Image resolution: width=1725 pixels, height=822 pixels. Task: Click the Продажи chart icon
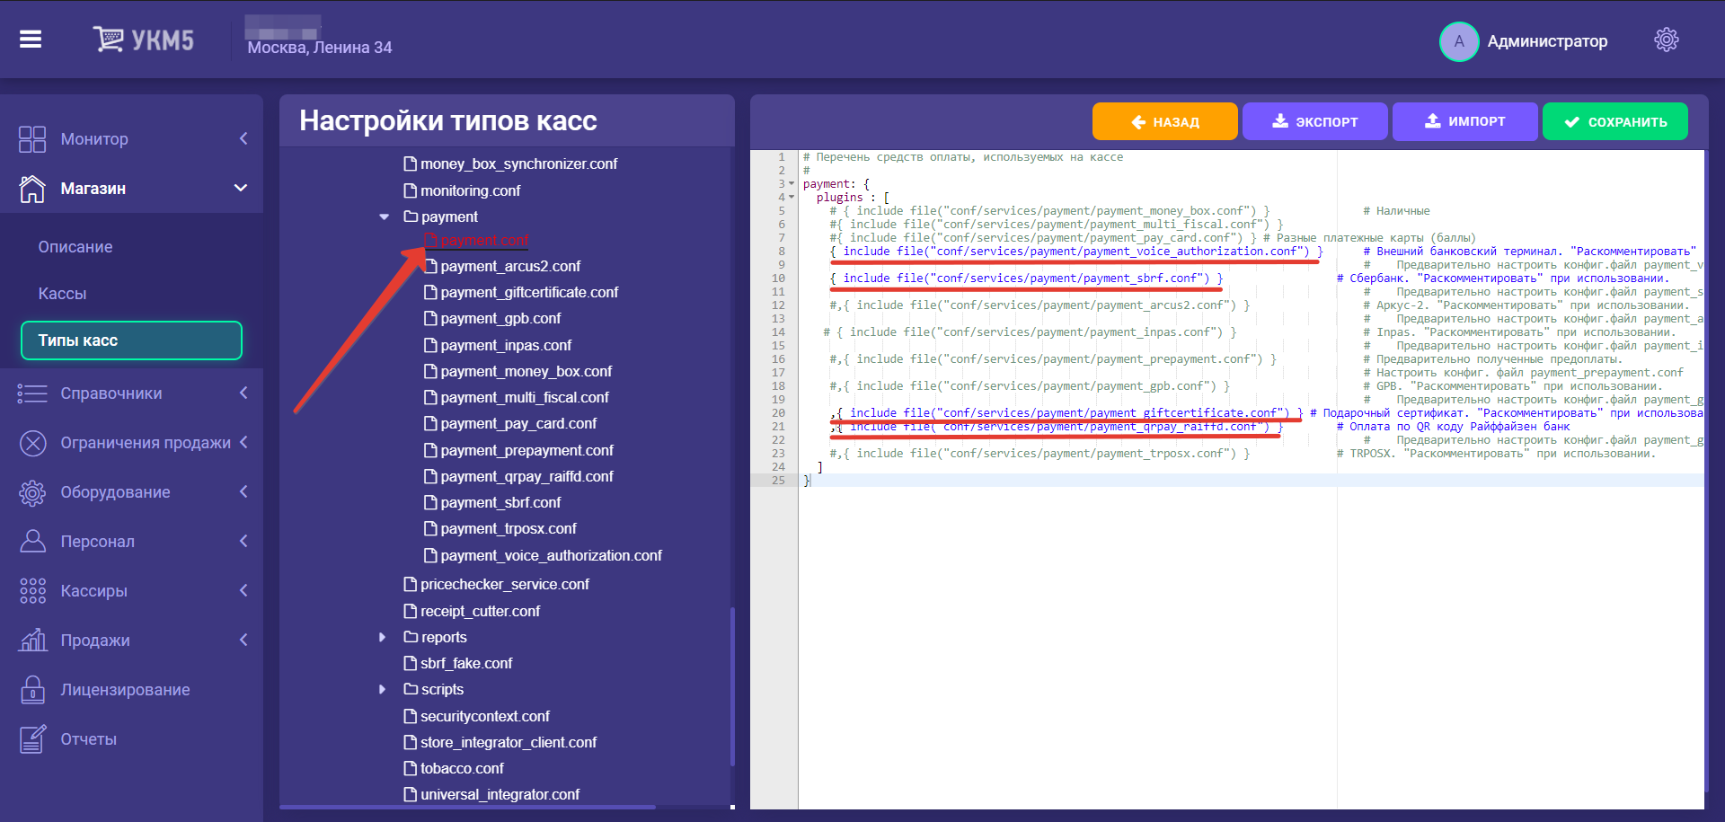(x=32, y=641)
